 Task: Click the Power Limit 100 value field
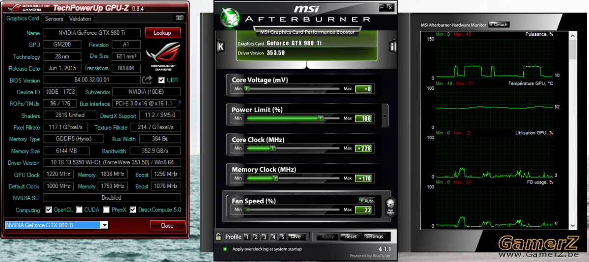tap(364, 118)
